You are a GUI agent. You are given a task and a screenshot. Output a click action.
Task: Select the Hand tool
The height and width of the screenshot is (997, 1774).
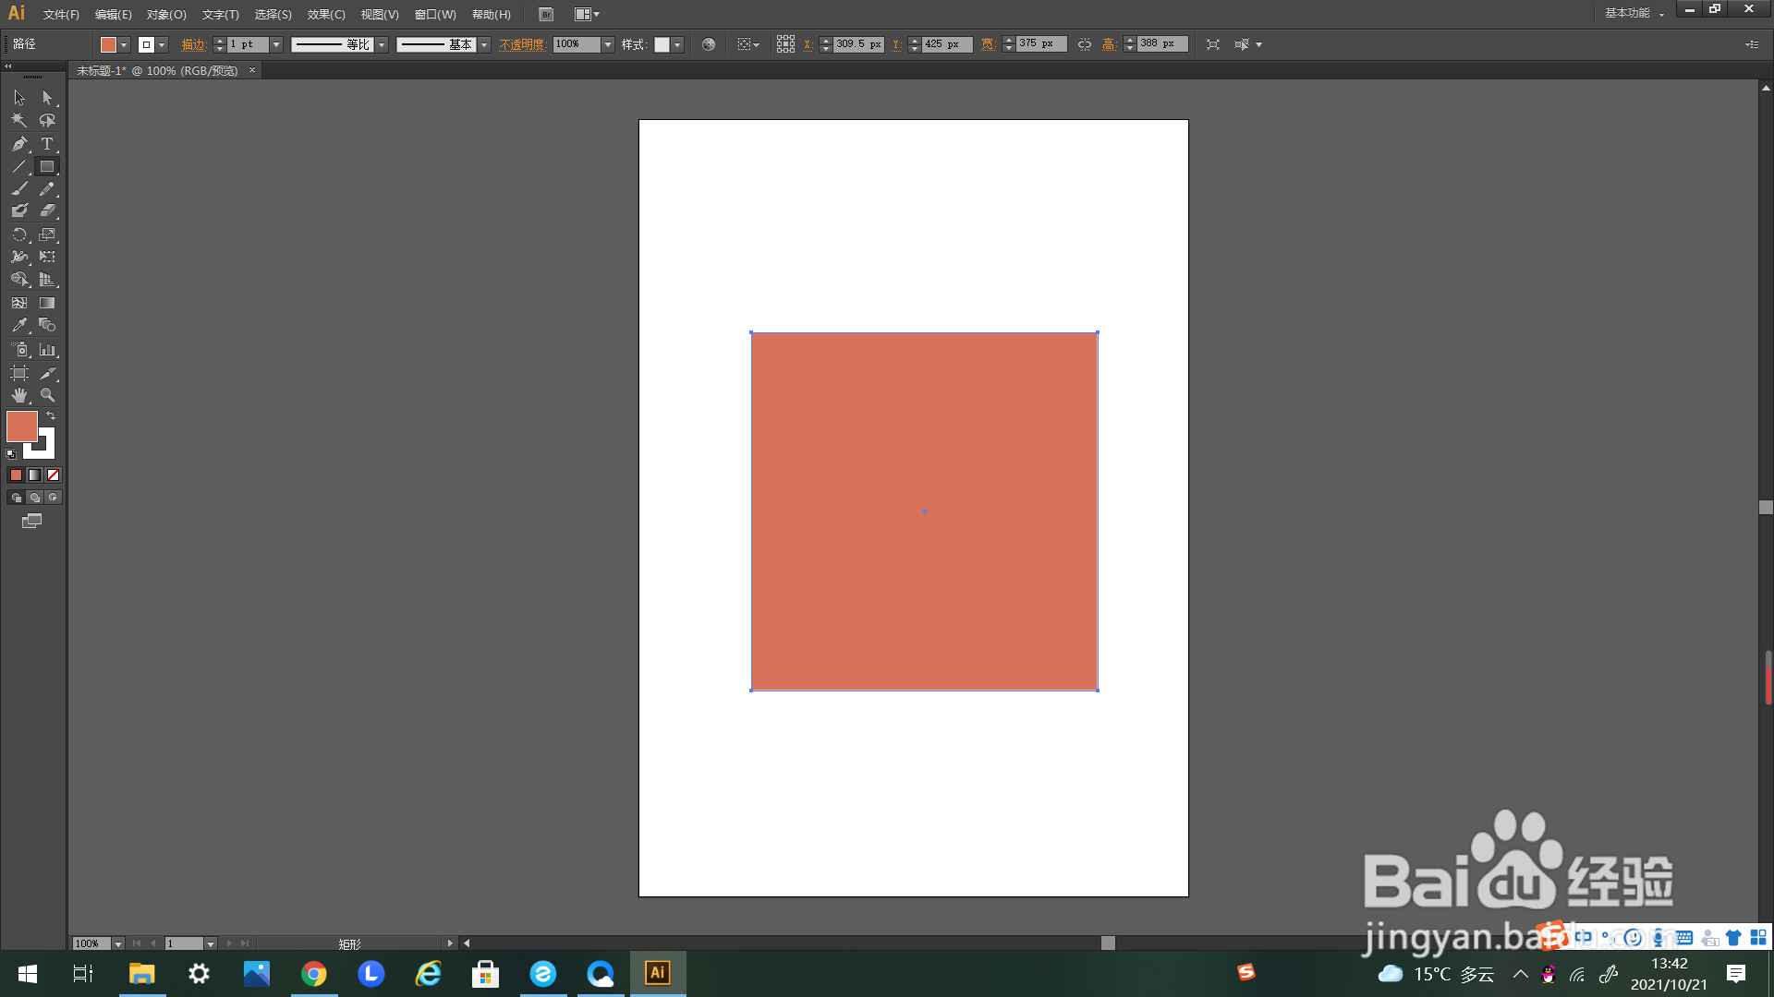tap(19, 395)
